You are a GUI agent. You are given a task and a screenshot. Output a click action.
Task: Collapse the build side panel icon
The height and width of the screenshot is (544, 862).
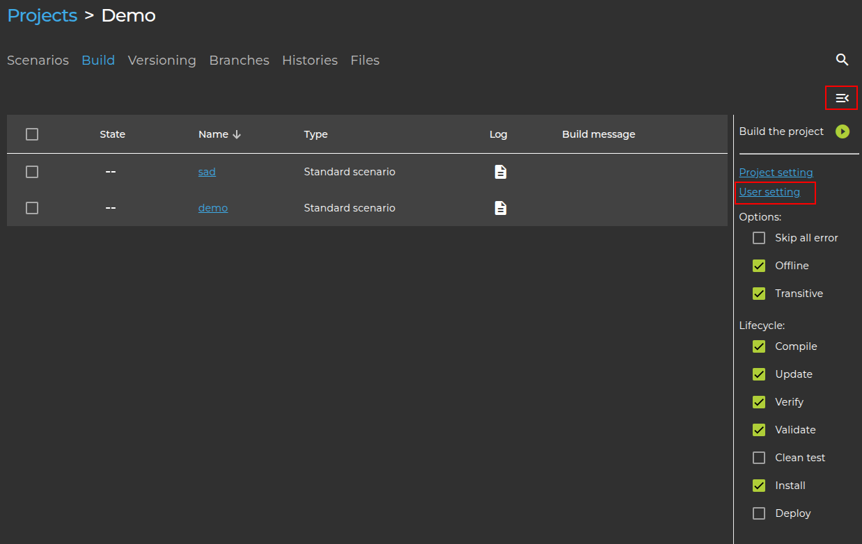click(x=842, y=98)
